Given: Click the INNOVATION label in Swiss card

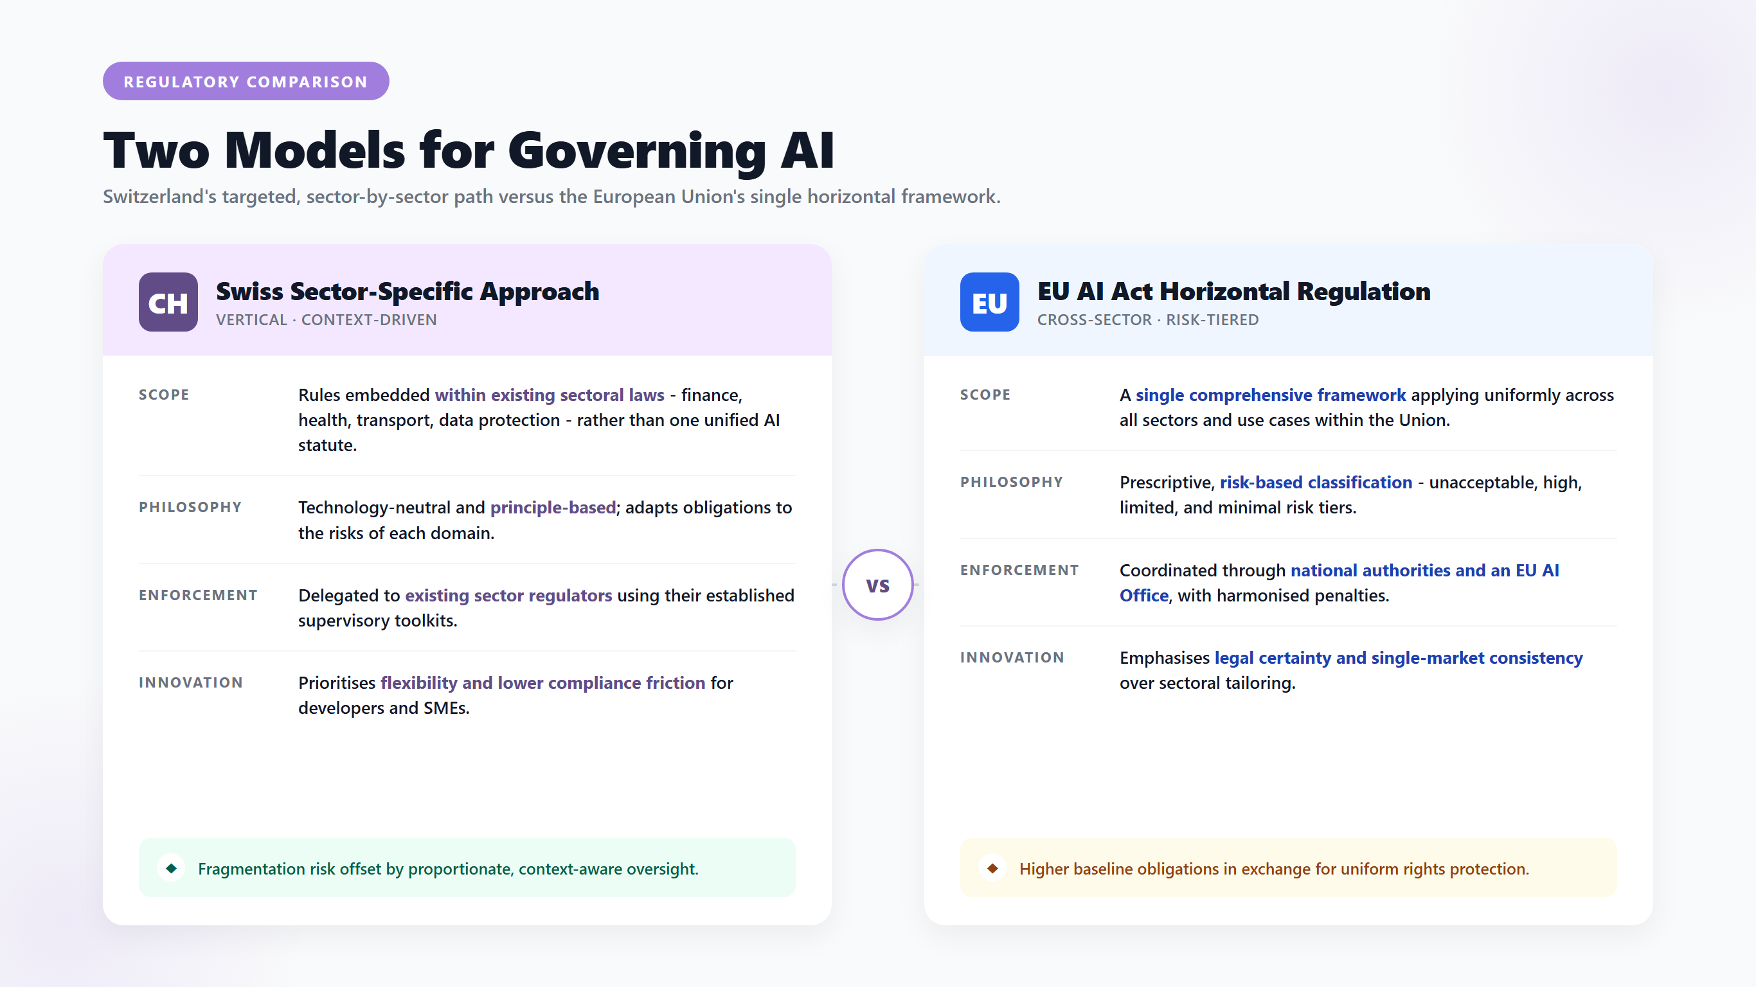Looking at the screenshot, I should [x=191, y=682].
